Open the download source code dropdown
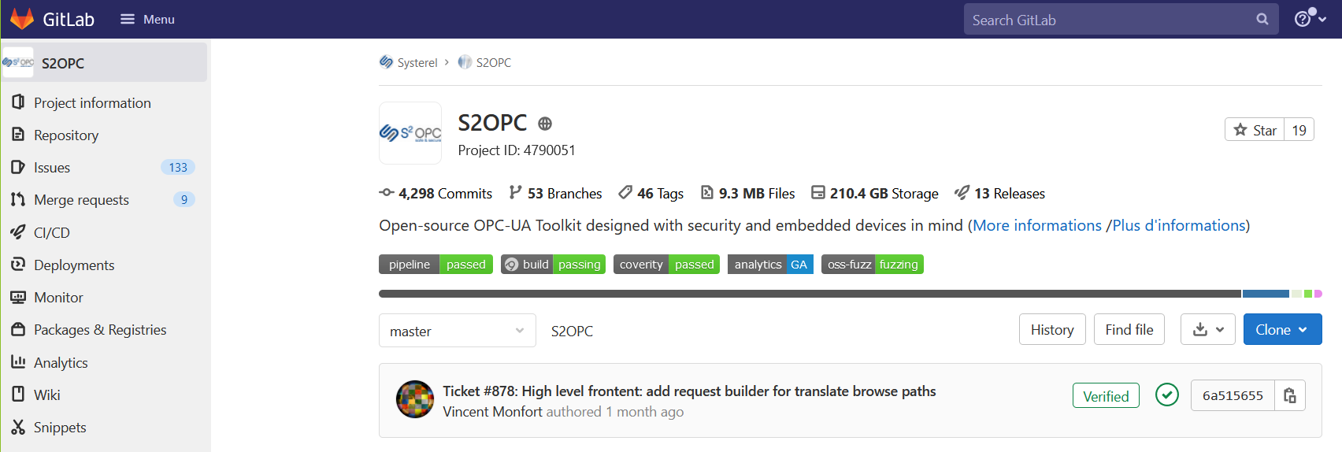Image resolution: width=1342 pixels, height=452 pixels. point(1207,330)
